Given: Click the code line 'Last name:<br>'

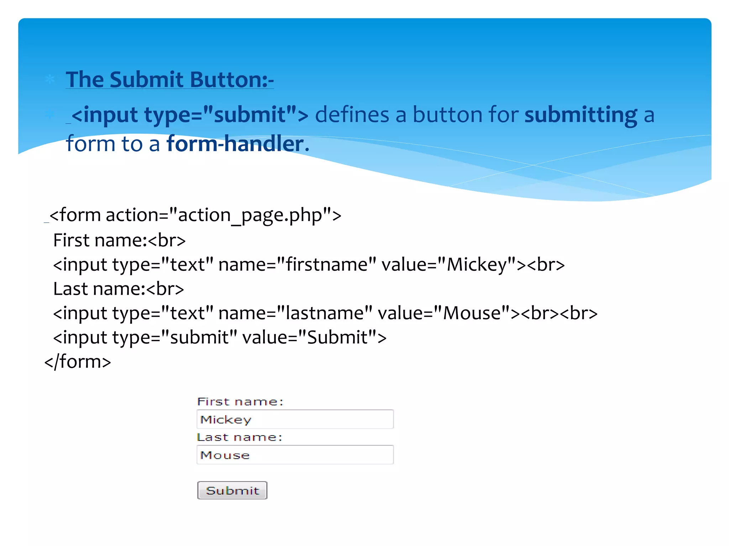Looking at the screenshot, I should click(119, 289).
